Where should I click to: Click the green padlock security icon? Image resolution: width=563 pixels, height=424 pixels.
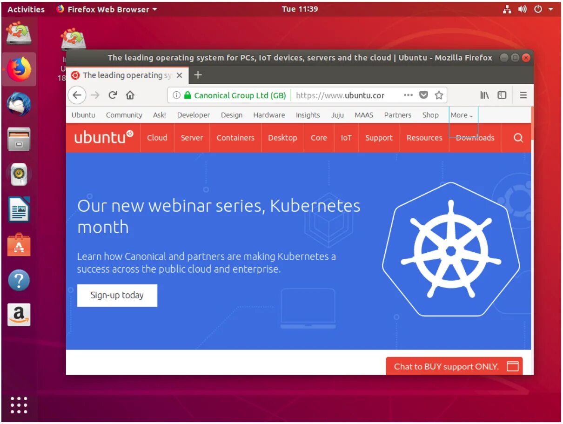click(188, 95)
